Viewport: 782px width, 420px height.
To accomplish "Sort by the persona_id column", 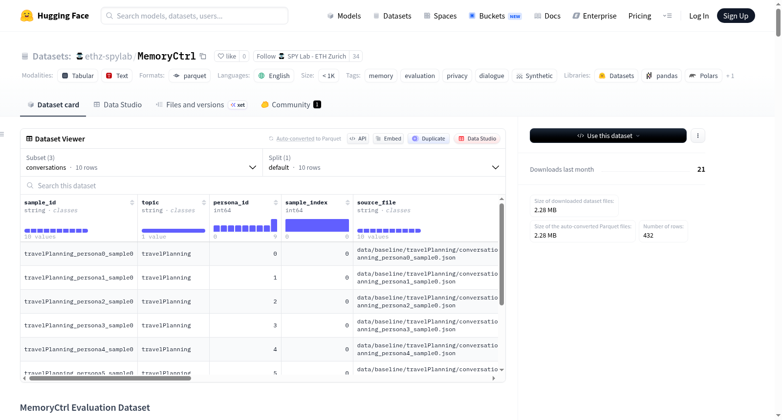I will click(276, 202).
